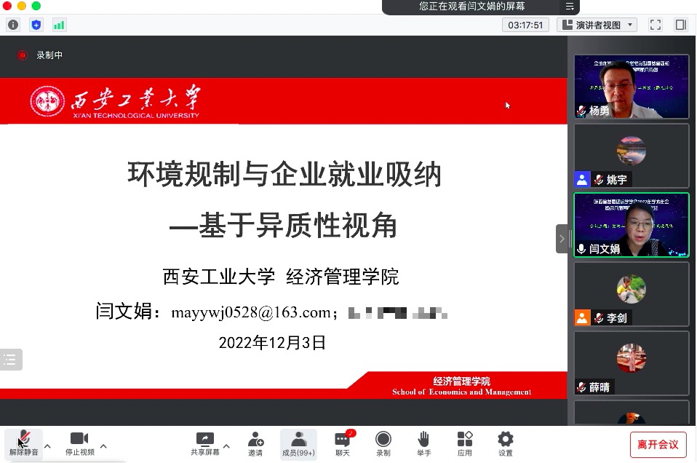Screen dimensions: 697x463
Task: Enter fullscreen with the top-right expand icon
Action: point(655,24)
